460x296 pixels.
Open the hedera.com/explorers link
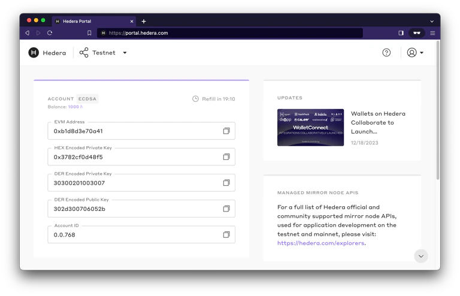point(320,243)
